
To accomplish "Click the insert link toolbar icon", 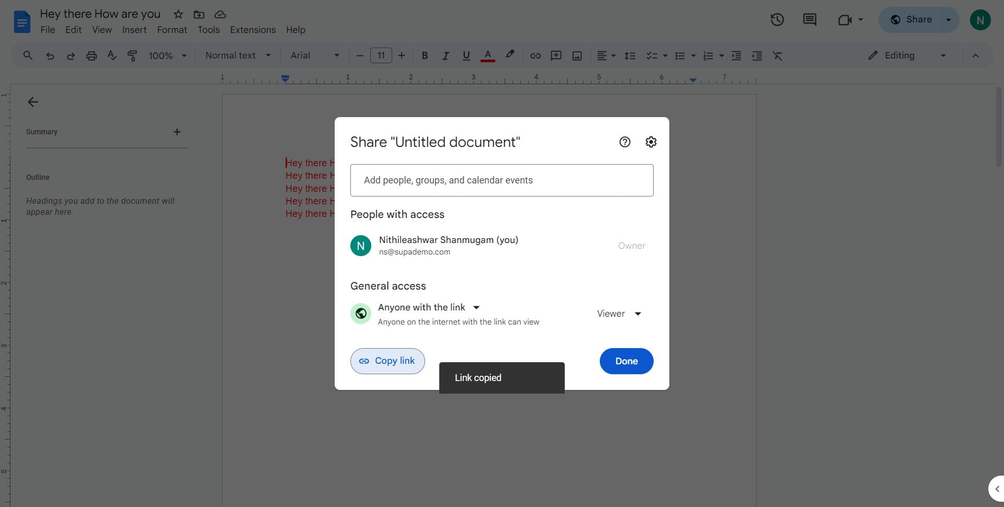I will [535, 55].
